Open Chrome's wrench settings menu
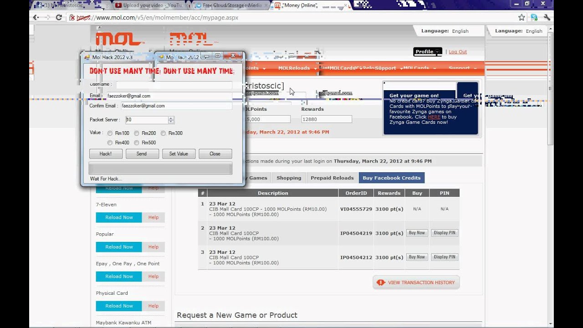Image resolution: width=583 pixels, height=328 pixels. pyautogui.click(x=547, y=17)
